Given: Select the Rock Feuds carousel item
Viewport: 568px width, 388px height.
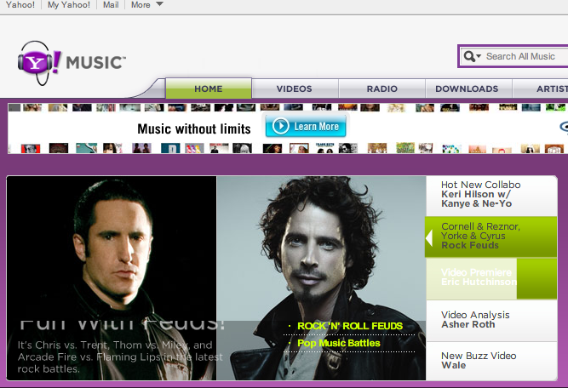Looking at the screenshot, I should point(491,237).
